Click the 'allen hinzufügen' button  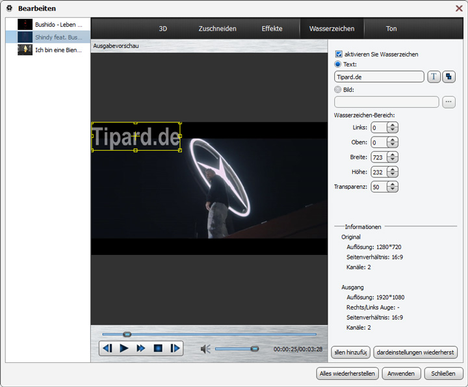click(x=351, y=353)
